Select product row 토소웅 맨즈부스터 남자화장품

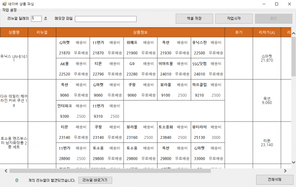pyautogui.click(x=14, y=143)
